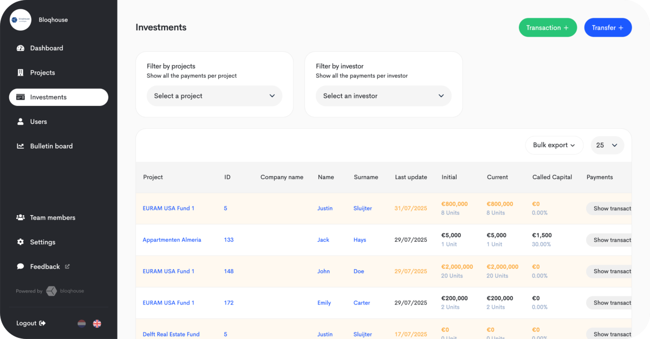Click the blue Transfer + button
Screen dimensions: 650x339
tap(607, 28)
